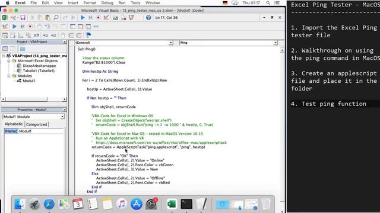Click the List Constants icon

(x=13, y=35)
